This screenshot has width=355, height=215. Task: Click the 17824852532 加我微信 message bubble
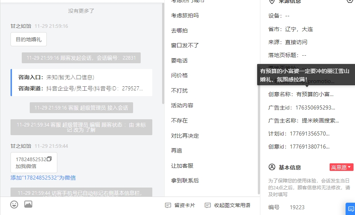(x=34, y=163)
